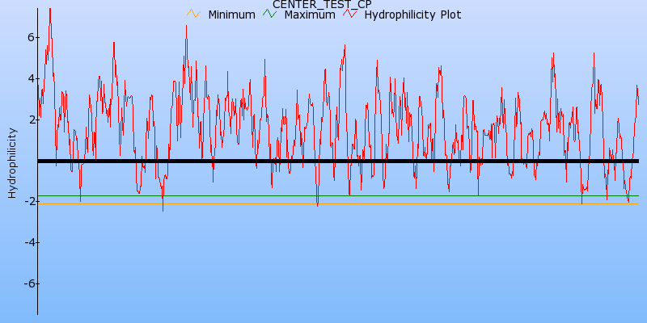
Task: Click the red Hydrophilicity Plot legend icon
Action: click(349, 14)
